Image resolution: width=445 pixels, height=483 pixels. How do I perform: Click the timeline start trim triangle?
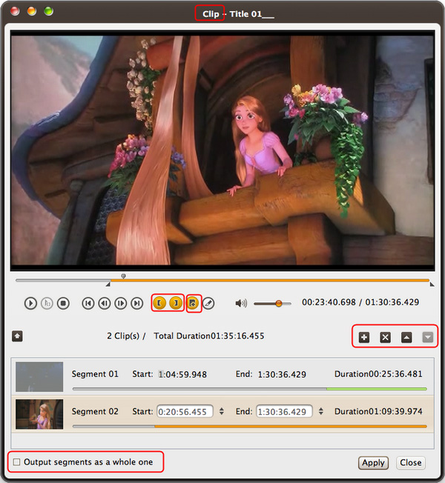tap(108, 284)
